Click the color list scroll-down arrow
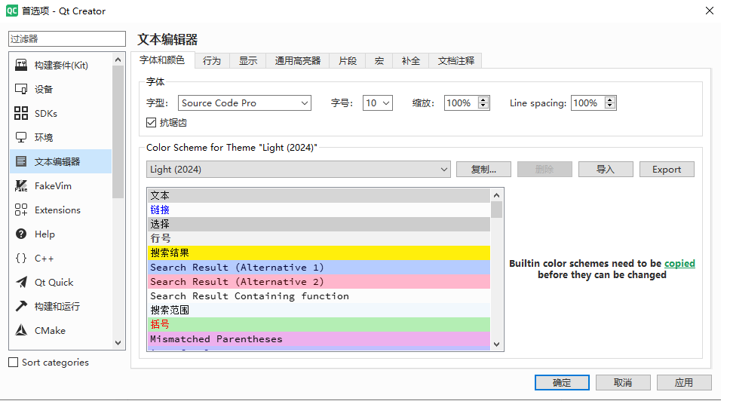 coord(497,344)
